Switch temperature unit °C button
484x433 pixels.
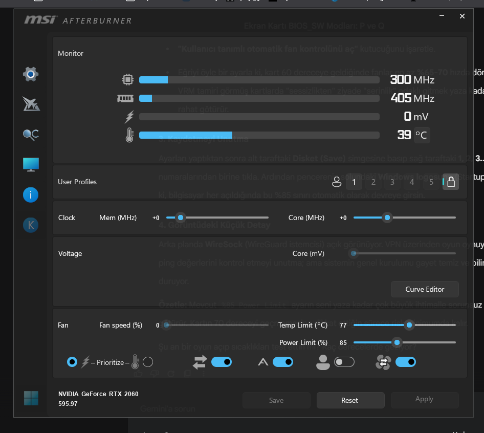(422, 135)
